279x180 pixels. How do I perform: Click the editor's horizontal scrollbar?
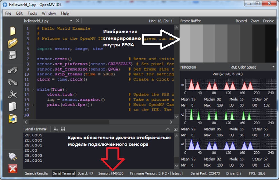pos(72,122)
